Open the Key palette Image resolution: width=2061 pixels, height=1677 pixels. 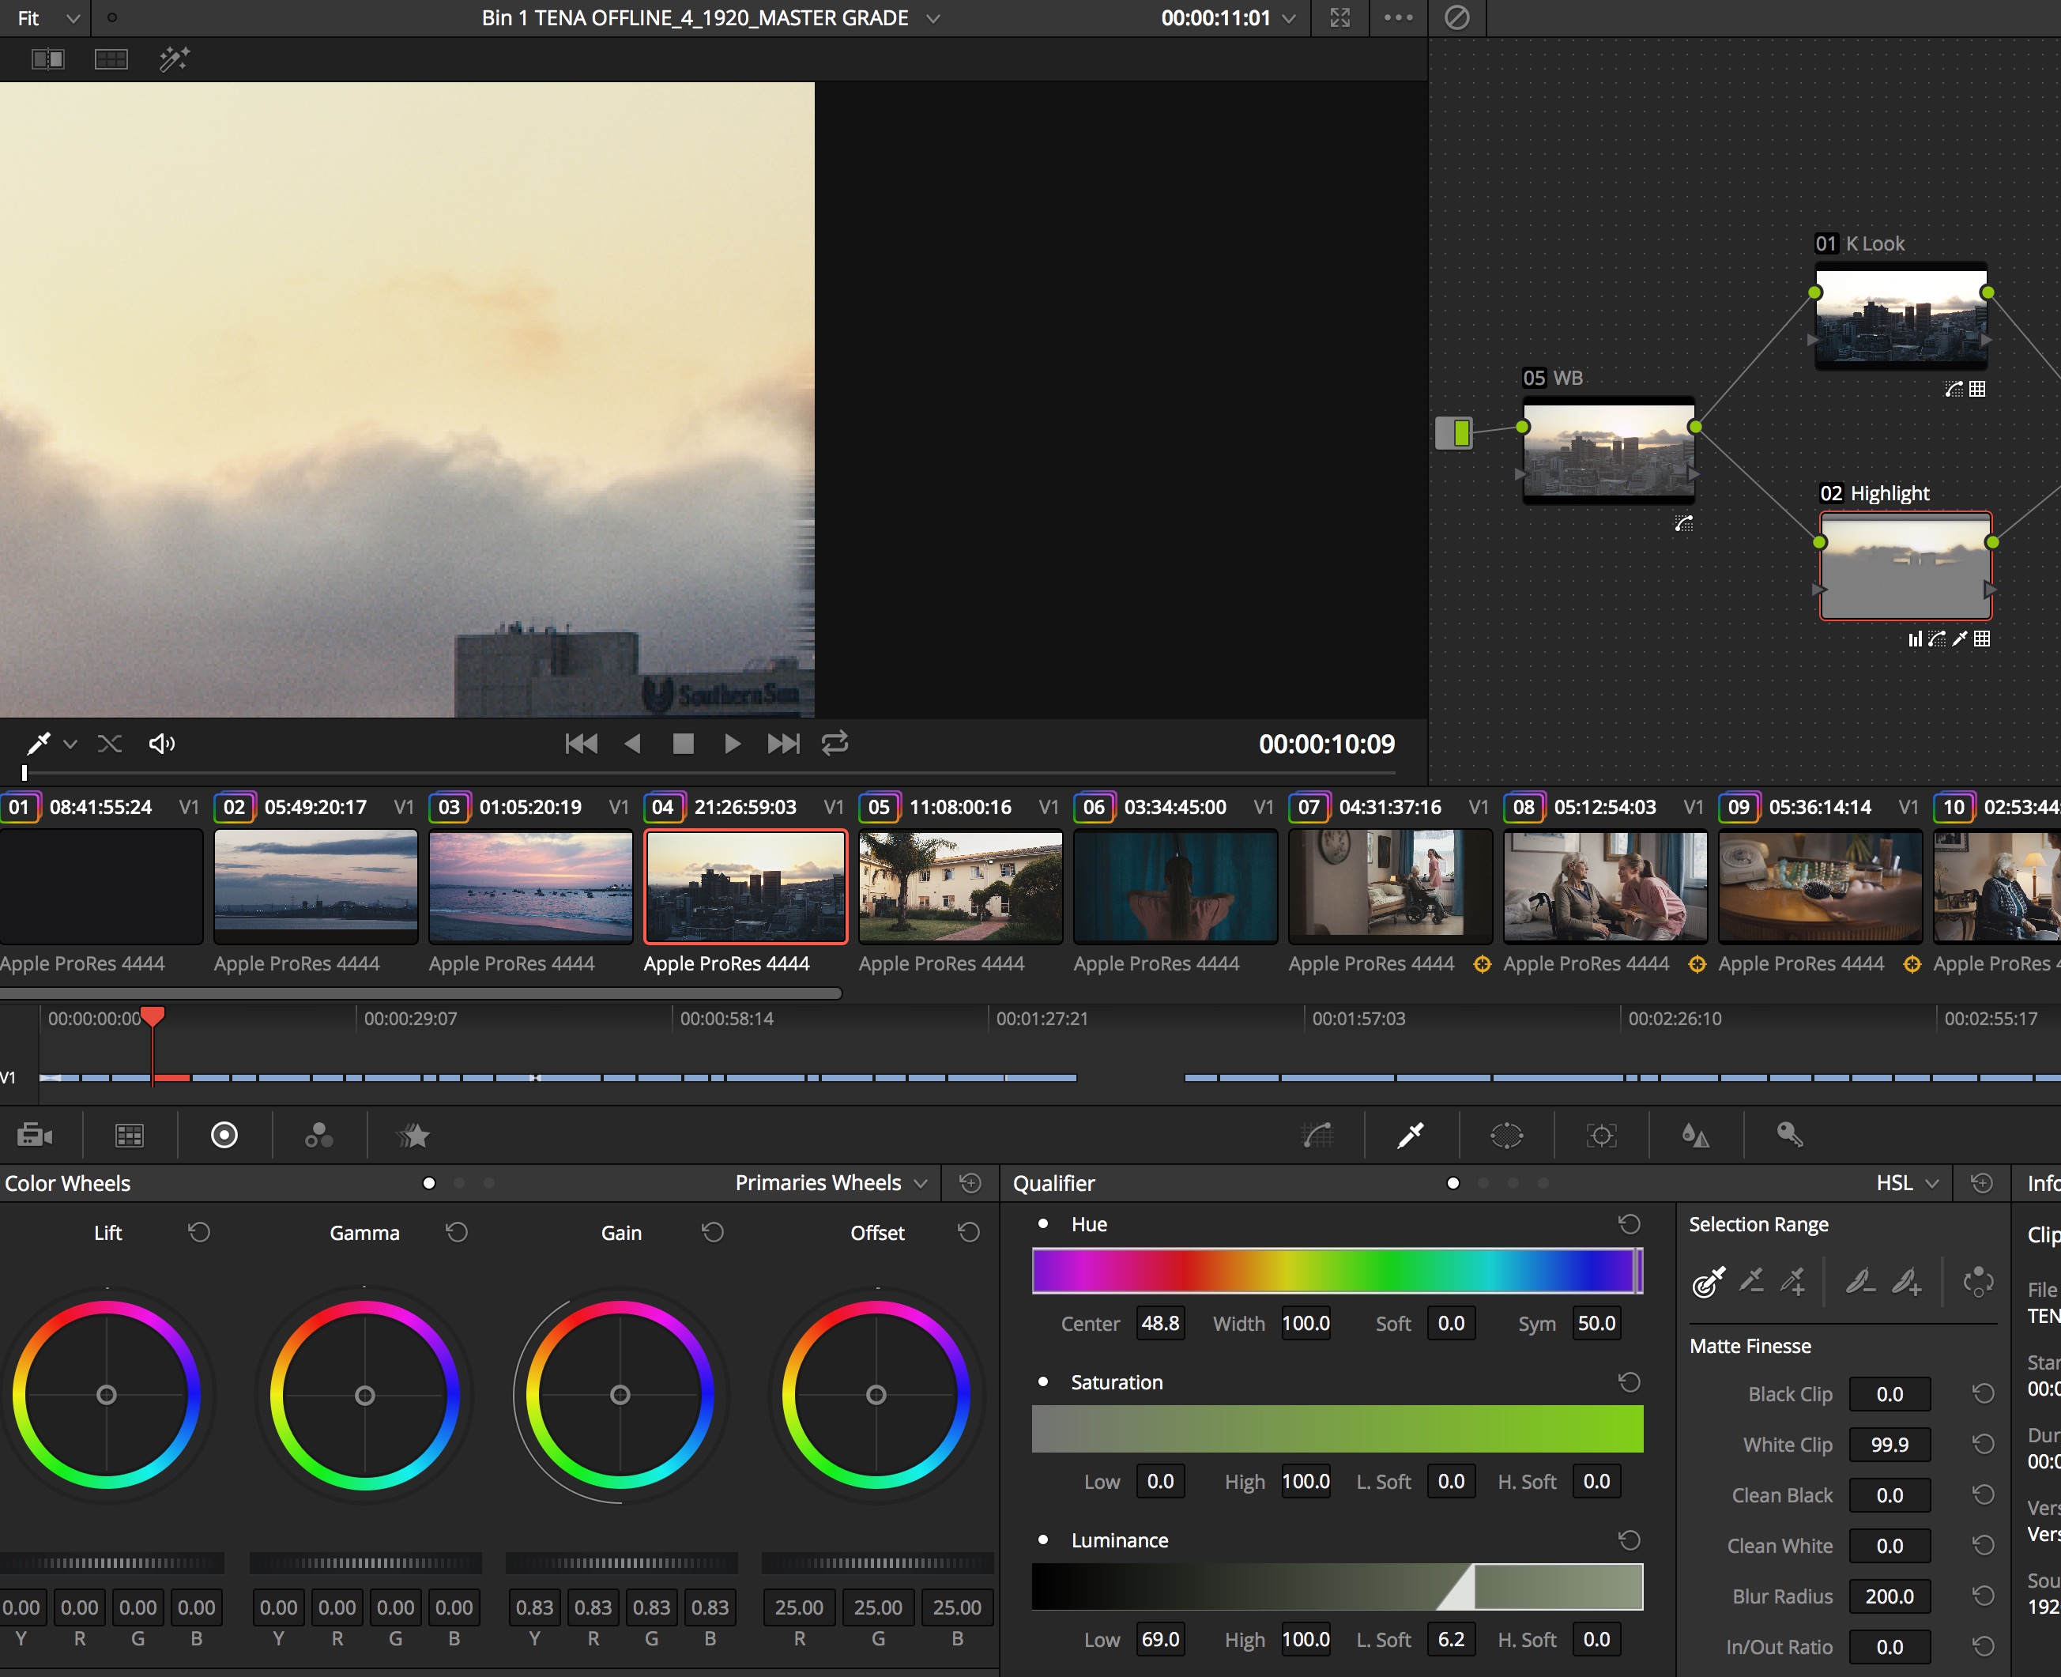click(x=1790, y=1135)
